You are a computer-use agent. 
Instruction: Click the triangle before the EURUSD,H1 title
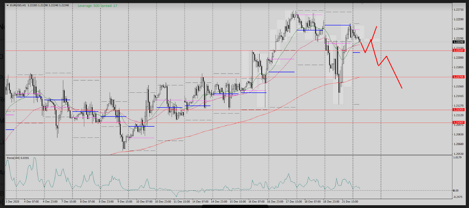(x=6, y=5)
